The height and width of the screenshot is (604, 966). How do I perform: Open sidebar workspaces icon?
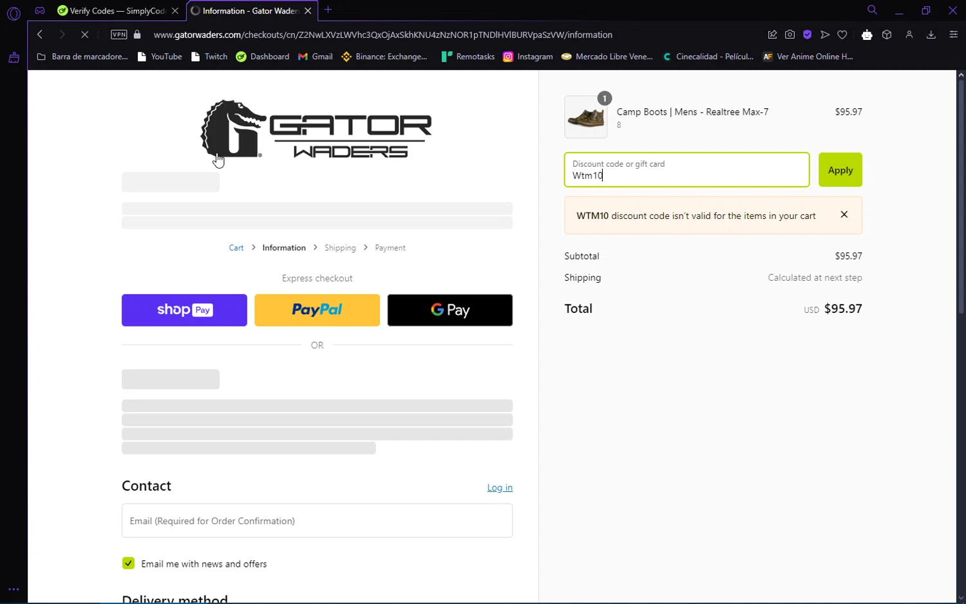[14, 58]
